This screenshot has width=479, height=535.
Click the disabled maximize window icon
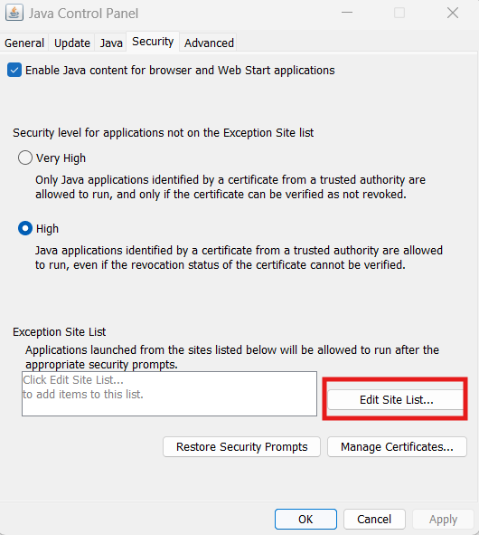(x=399, y=13)
